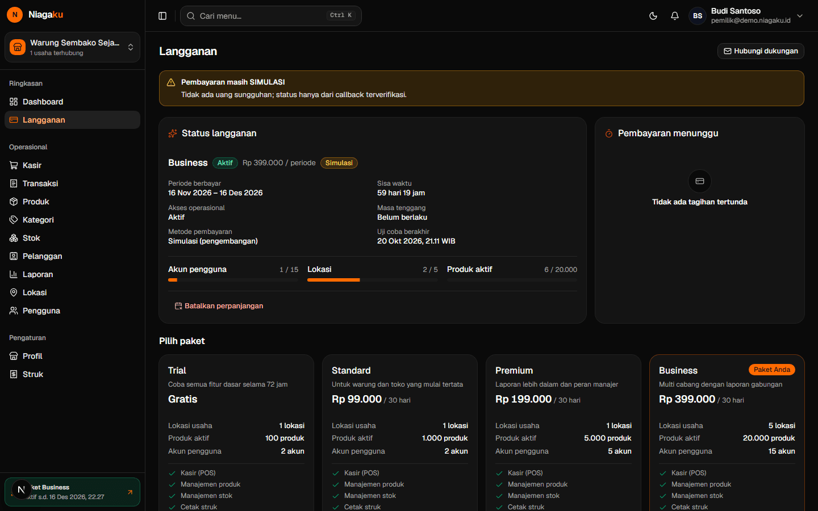Toggle the sidebar collapse icon
This screenshot has width=818, height=511.
point(162,16)
